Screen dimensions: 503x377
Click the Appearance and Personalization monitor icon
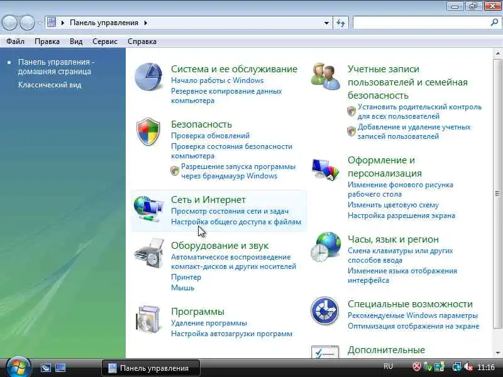[325, 170]
